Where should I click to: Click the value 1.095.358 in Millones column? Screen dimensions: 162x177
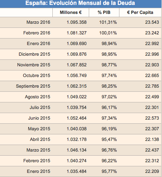(x=76, y=22)
